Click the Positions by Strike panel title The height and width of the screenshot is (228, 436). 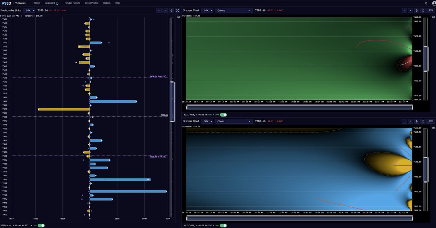point(11,10)
